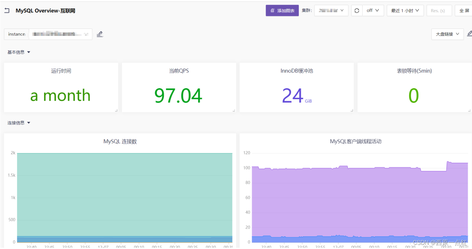Click the resize handle of 表锁等待 panel
The width and height of the screenshot is (472, 249).
(469, 110)
